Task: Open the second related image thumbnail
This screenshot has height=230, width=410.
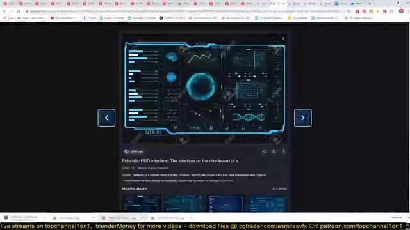Action: (184, 203)
